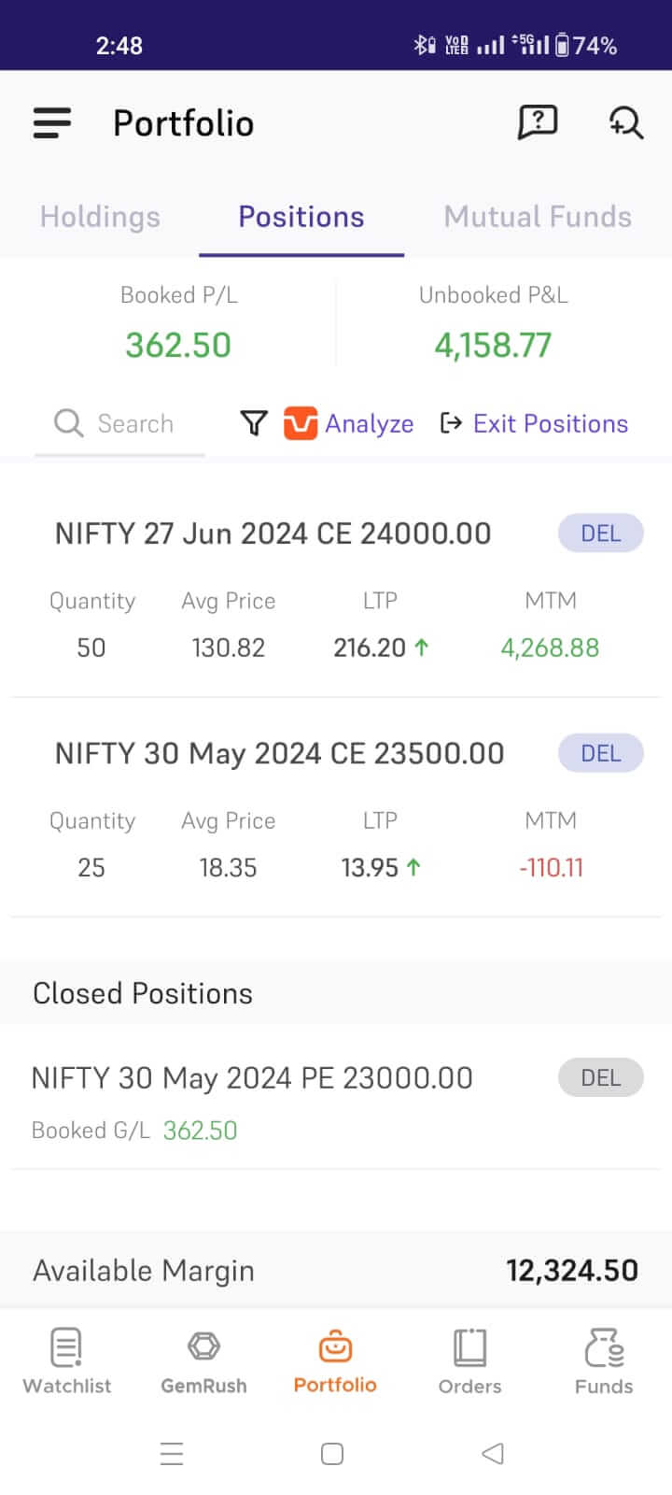Expand closed NIFTY 30 May PE 23000 position
The width and height of the screenshot is (672, 1495).
pos(252,1078)
